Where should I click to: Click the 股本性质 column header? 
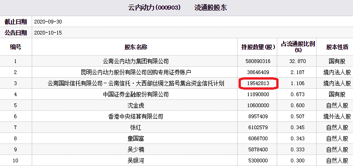tap(337, 47)
